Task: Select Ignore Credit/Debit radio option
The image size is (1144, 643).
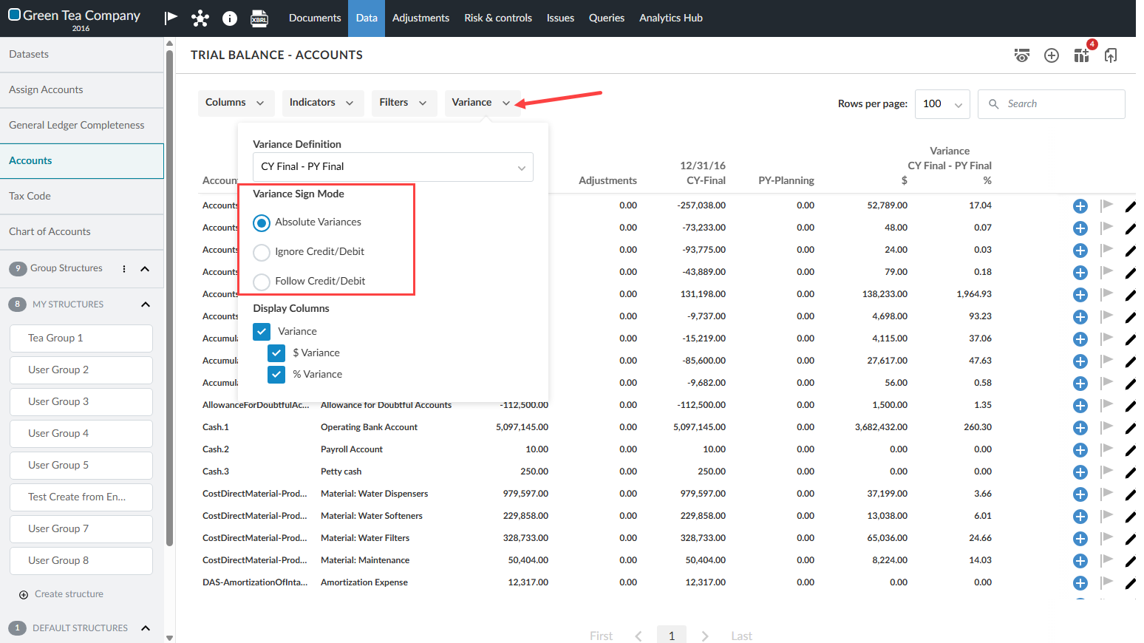Action: [262, 252]
